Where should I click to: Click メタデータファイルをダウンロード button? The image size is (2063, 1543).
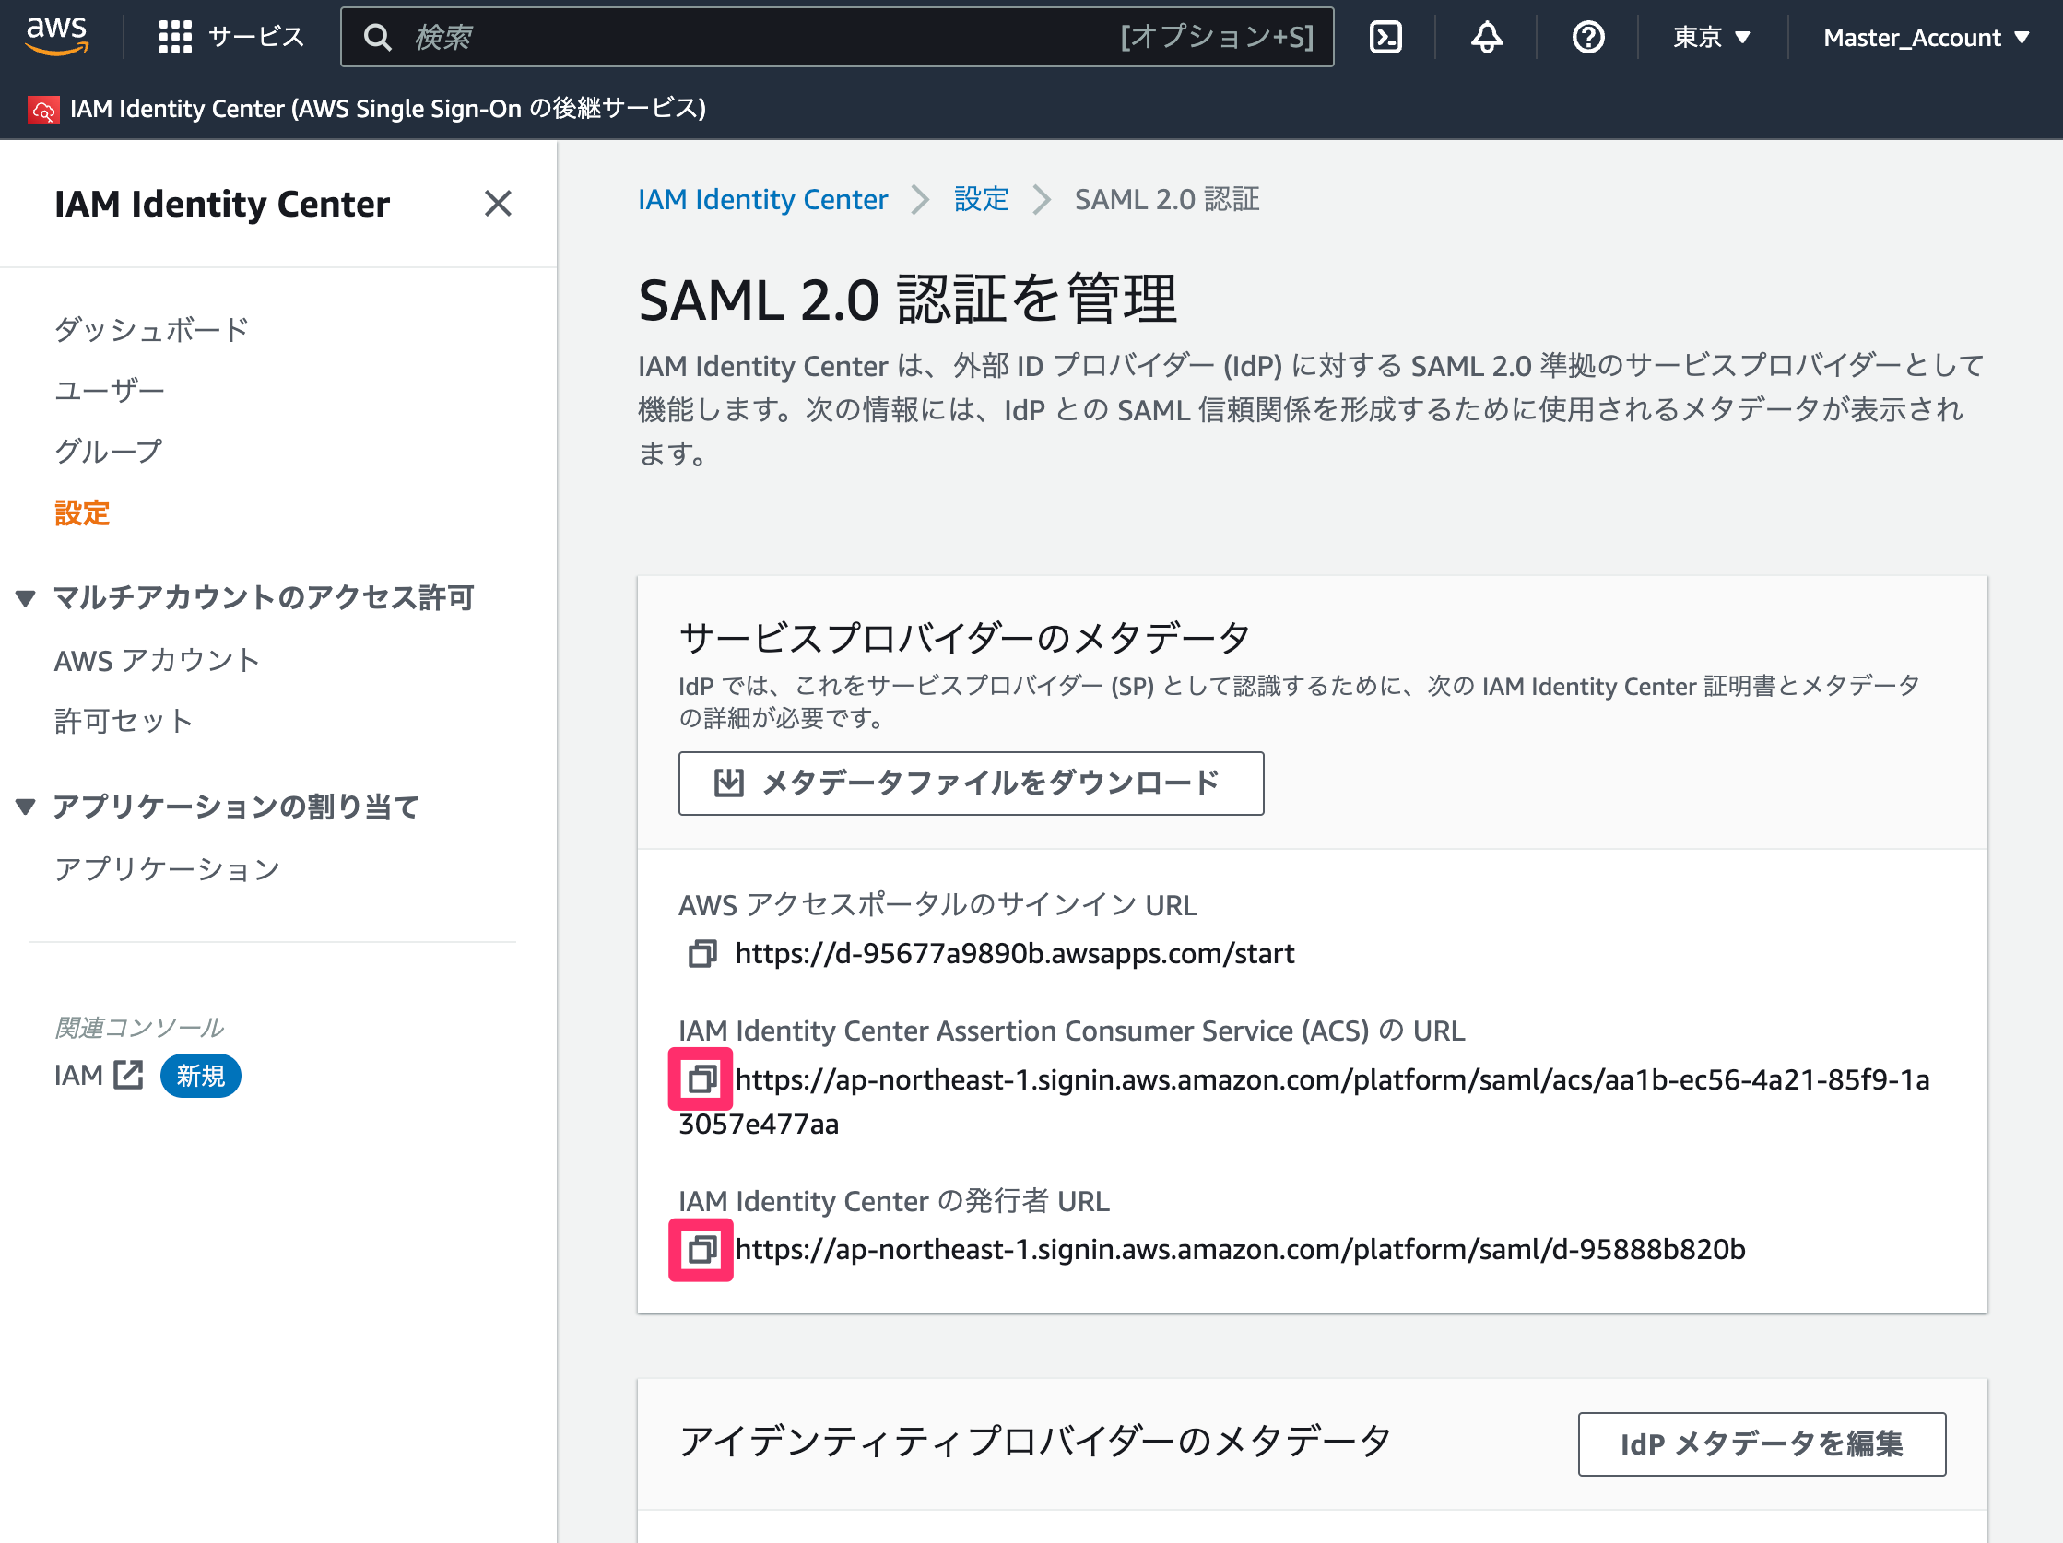[971, 783]
